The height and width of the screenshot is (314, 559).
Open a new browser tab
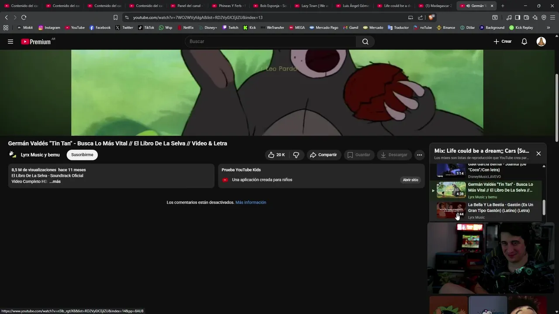[503, 6]
